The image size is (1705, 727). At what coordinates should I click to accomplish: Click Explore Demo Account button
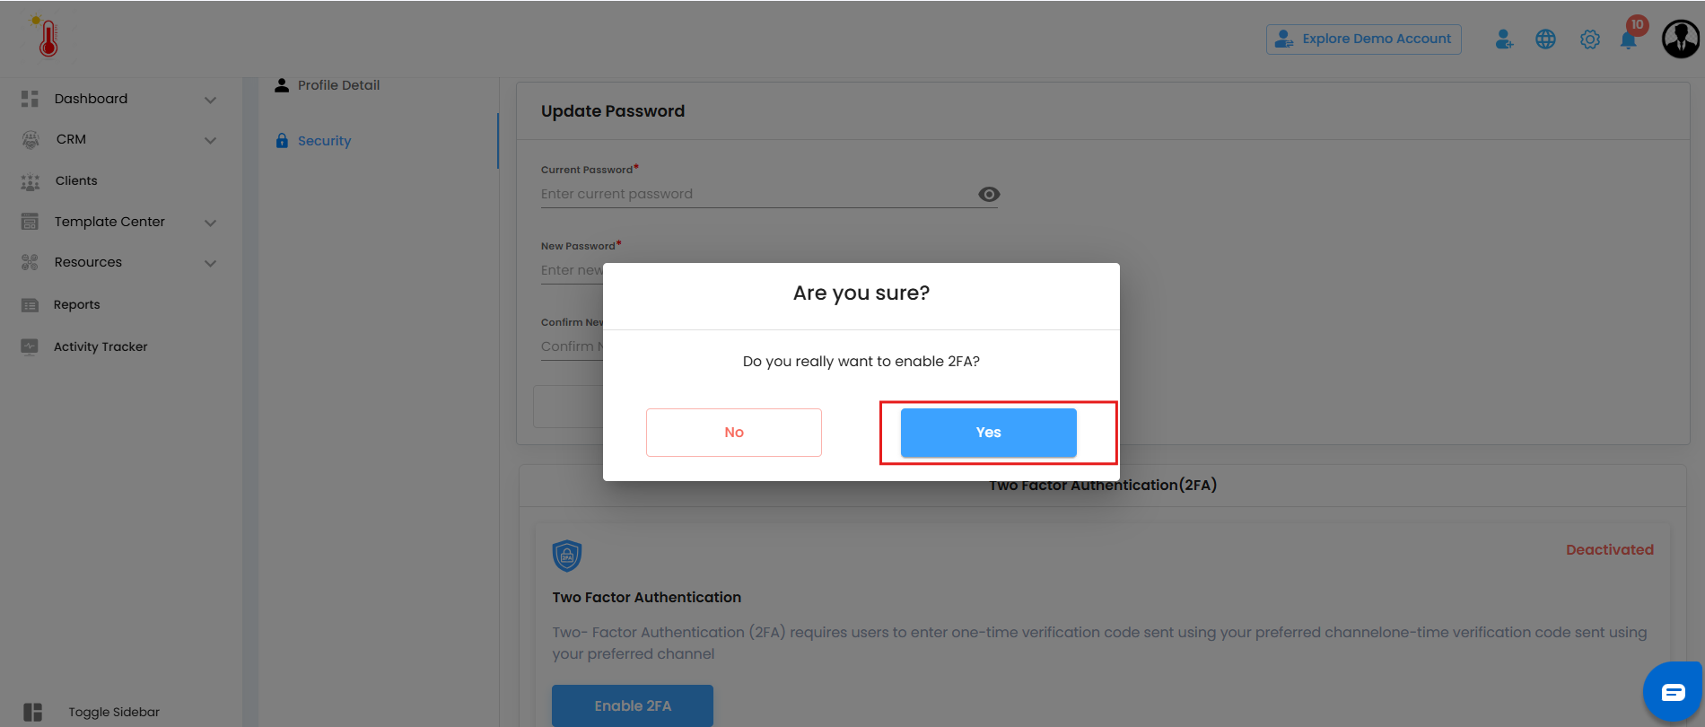tap(1363, 39)
